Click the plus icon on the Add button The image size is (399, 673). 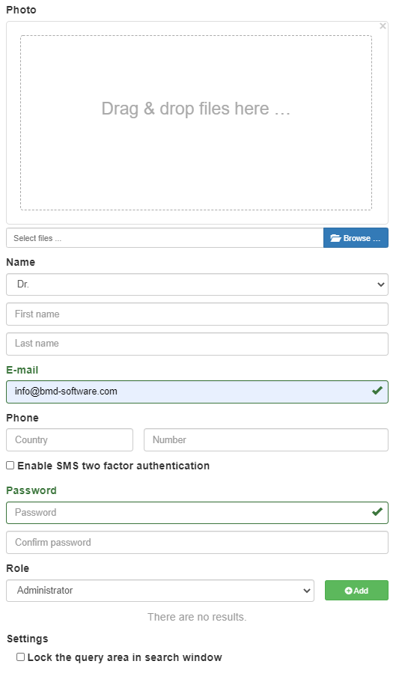[348, 591]
